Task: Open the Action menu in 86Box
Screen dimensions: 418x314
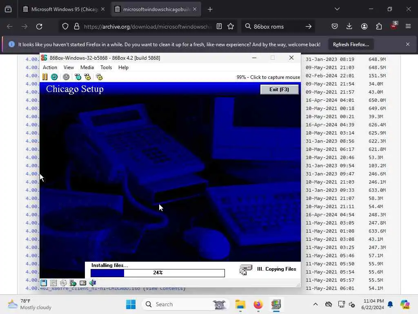Action: point(50,67)
